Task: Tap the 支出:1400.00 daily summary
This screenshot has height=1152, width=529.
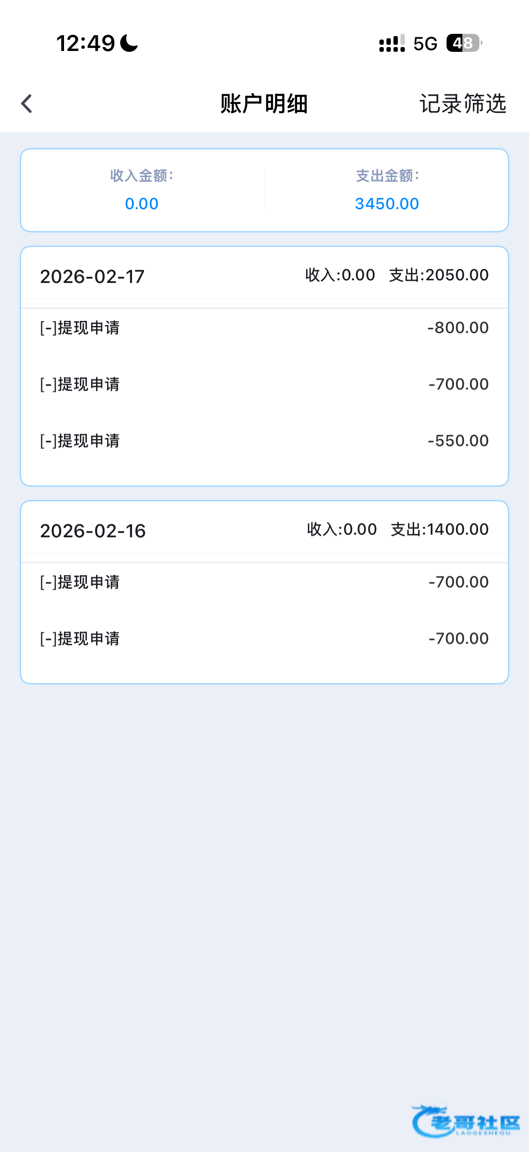Action: coord(440,529)
